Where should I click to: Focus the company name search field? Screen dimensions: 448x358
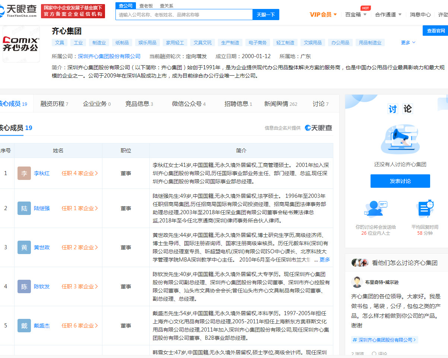coord(184,15)
